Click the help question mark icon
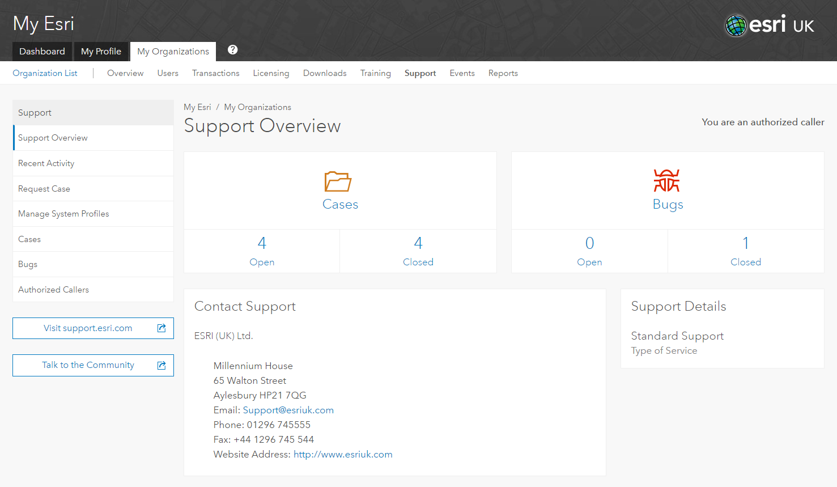 point(232,50)
